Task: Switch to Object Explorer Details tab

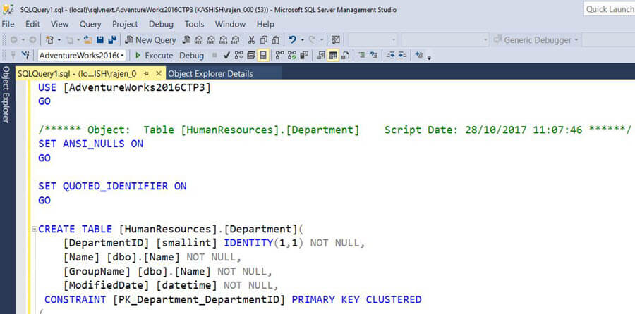Action: click(210, 73)
